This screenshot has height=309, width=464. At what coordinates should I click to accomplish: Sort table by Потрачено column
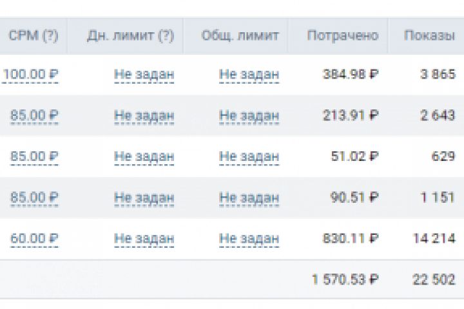click(343, 35)
